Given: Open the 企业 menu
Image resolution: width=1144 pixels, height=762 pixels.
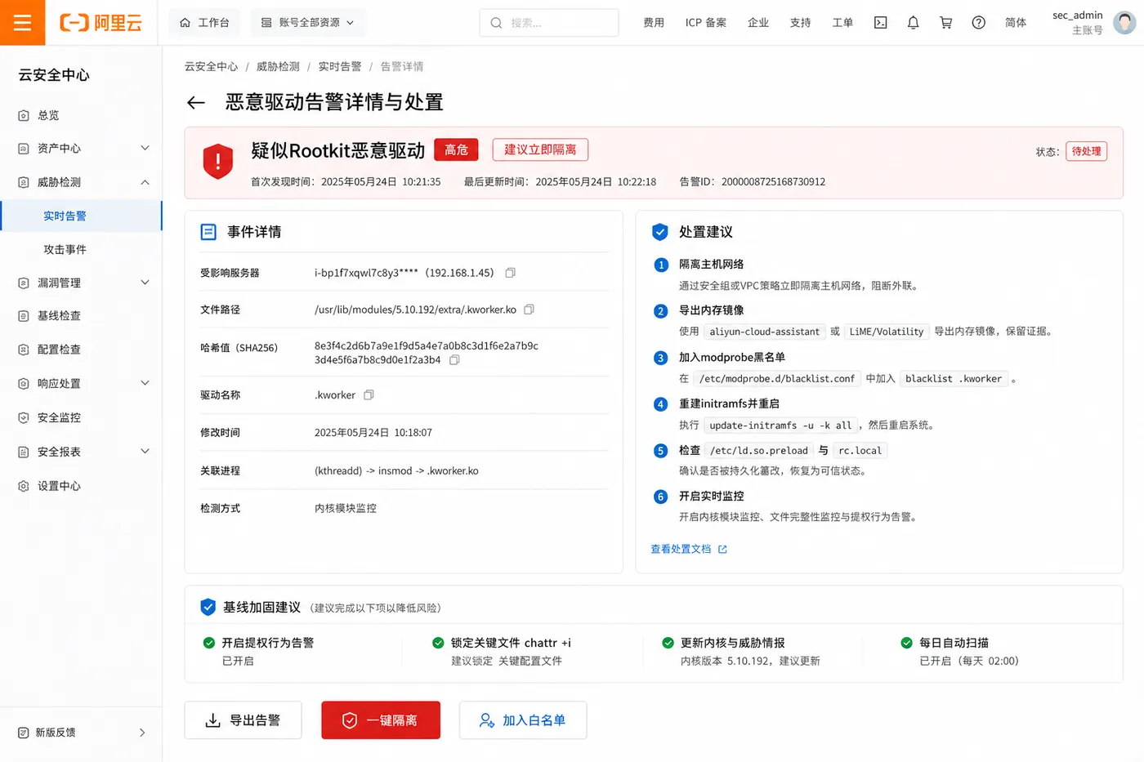Looking at the screenshot, I should (757, 23).
